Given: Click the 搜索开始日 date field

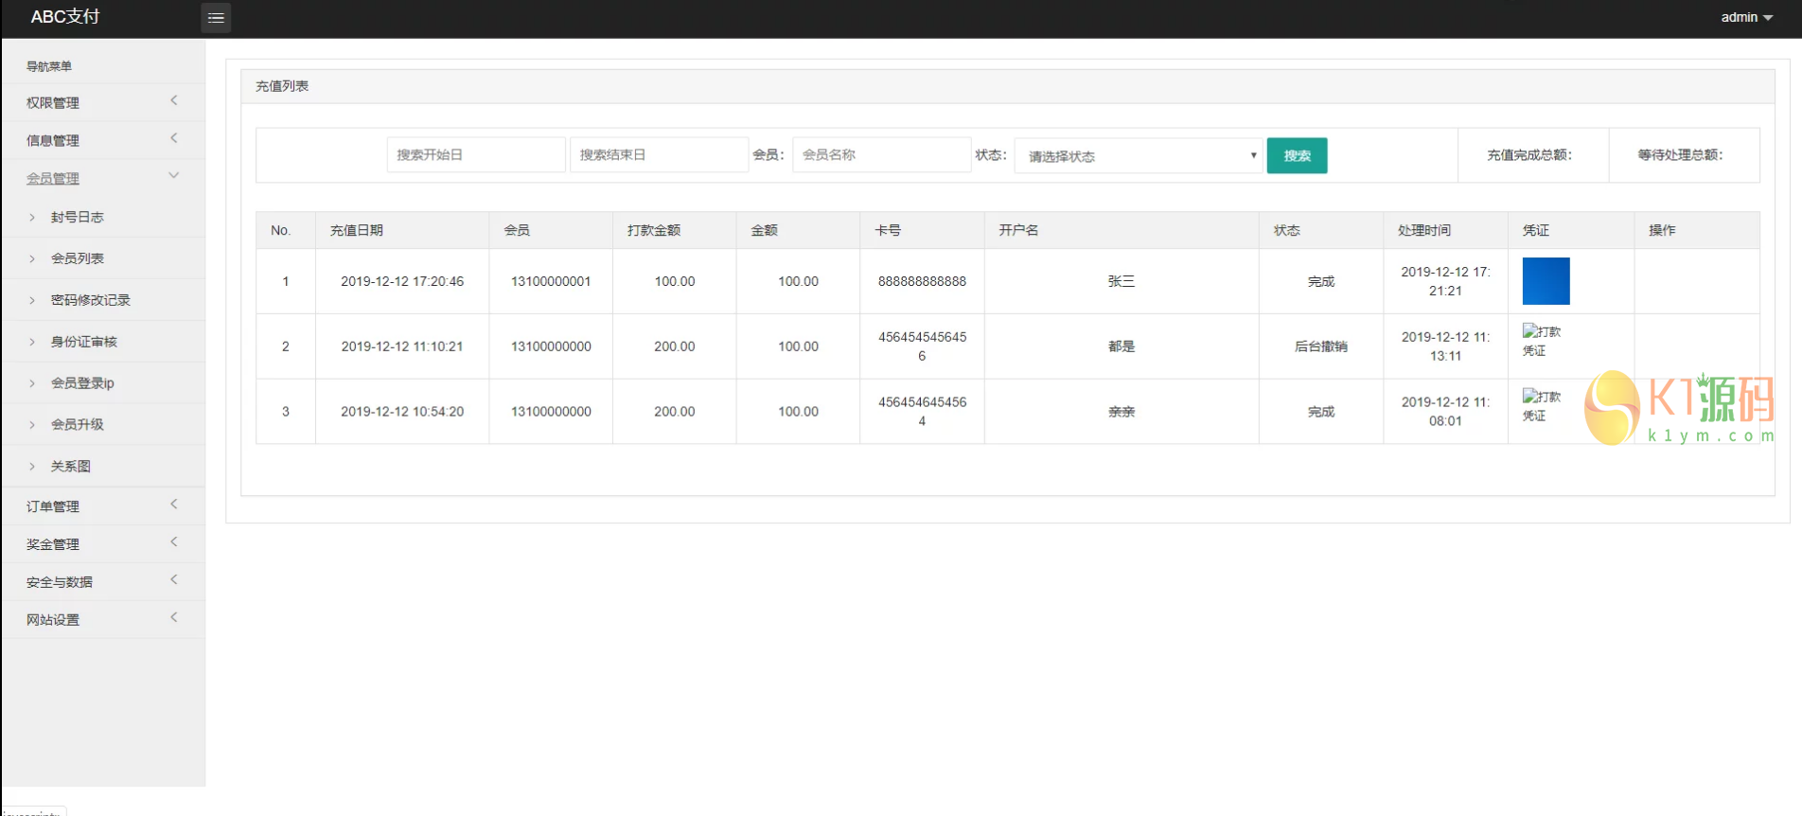Looking at the screenshot, I should click(475, 155).
